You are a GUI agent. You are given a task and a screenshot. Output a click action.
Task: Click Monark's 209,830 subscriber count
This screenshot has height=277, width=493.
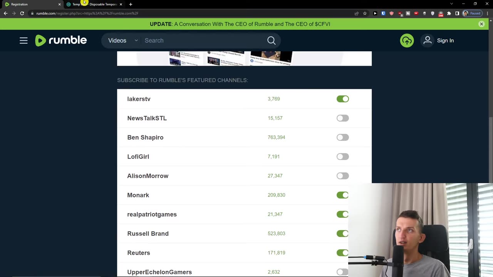(x=276, y=195)
